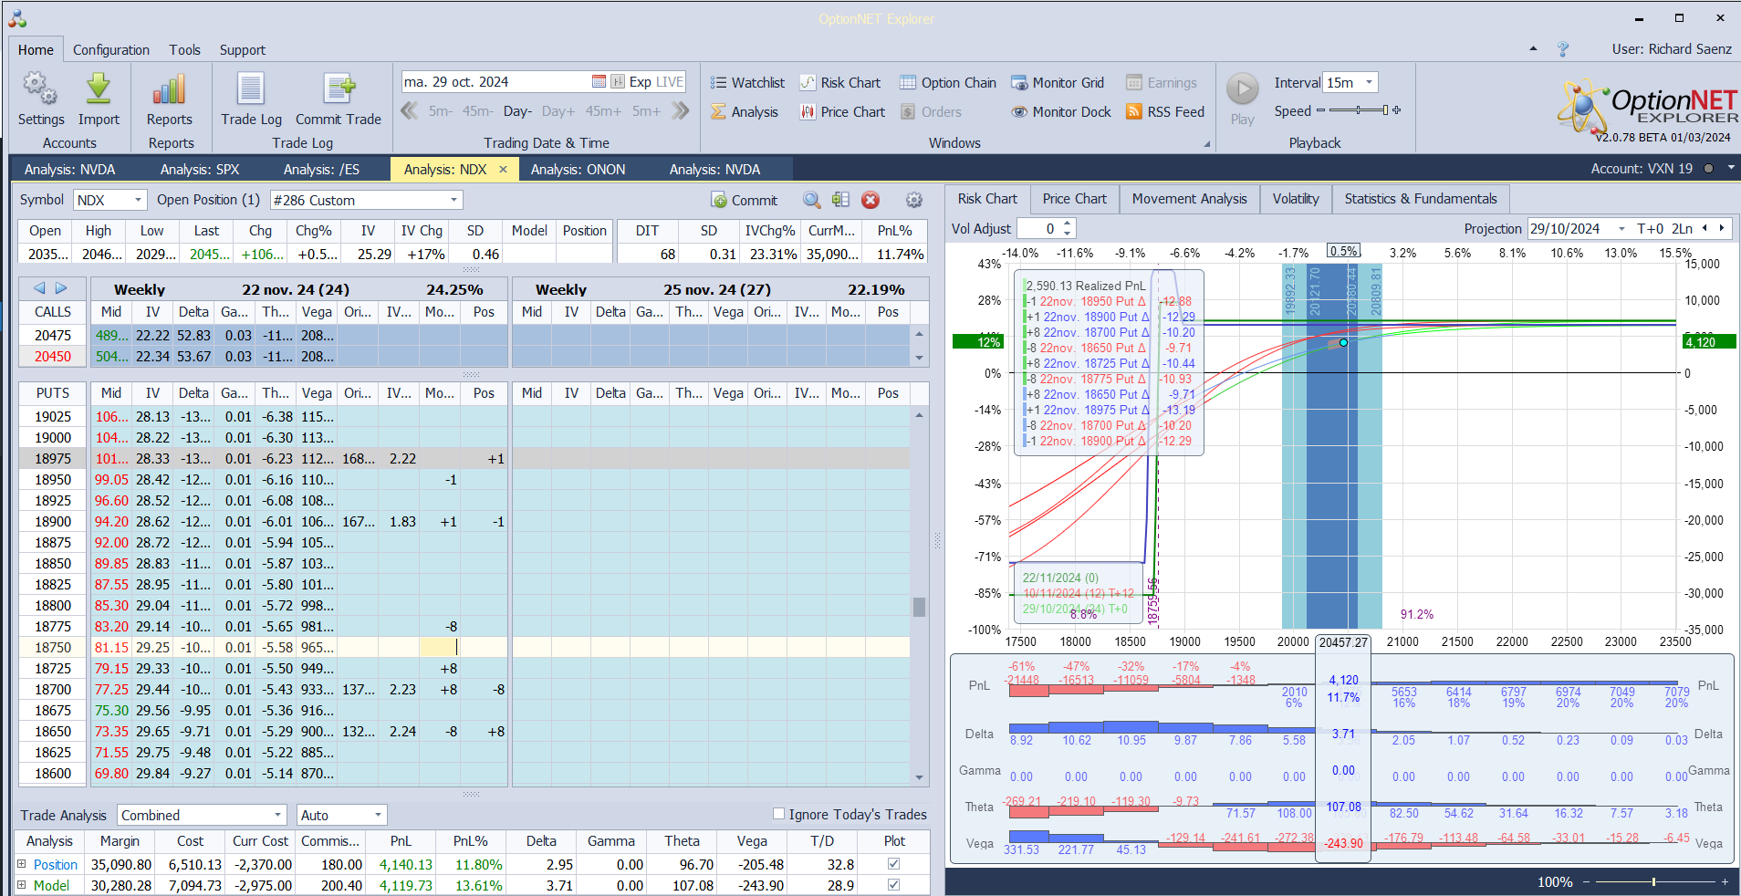Step forward with double right chevron
This screenshot has height=896, width=1741.
coord(681,110)
